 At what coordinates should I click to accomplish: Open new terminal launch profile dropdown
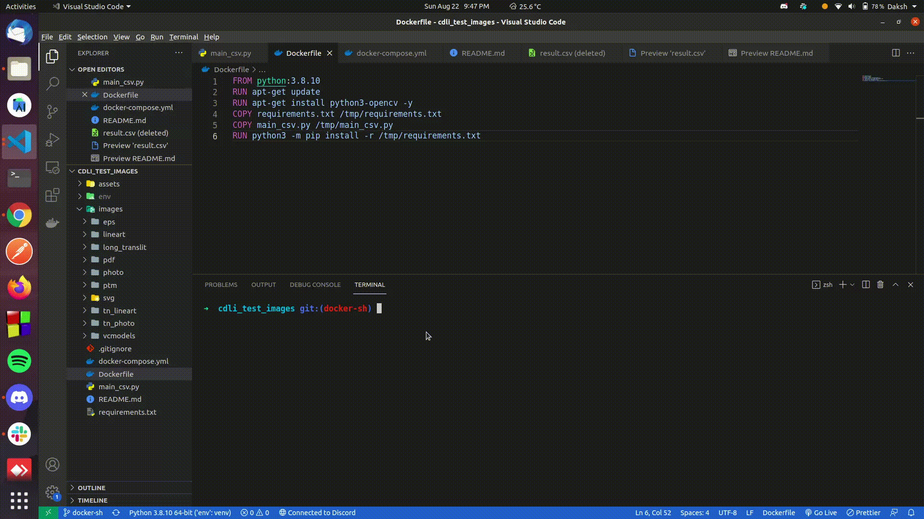(852, 284)
